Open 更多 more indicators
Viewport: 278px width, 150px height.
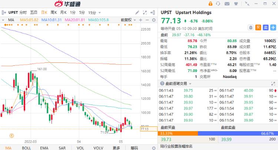click(x=116, y=148)
